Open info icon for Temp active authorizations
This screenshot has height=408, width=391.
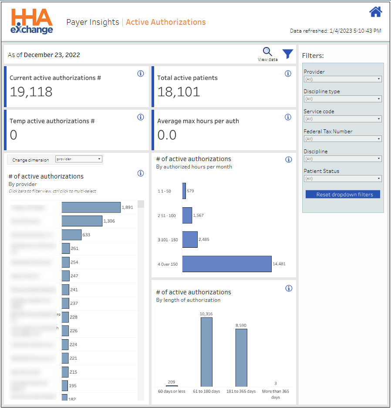coord(141,117)
